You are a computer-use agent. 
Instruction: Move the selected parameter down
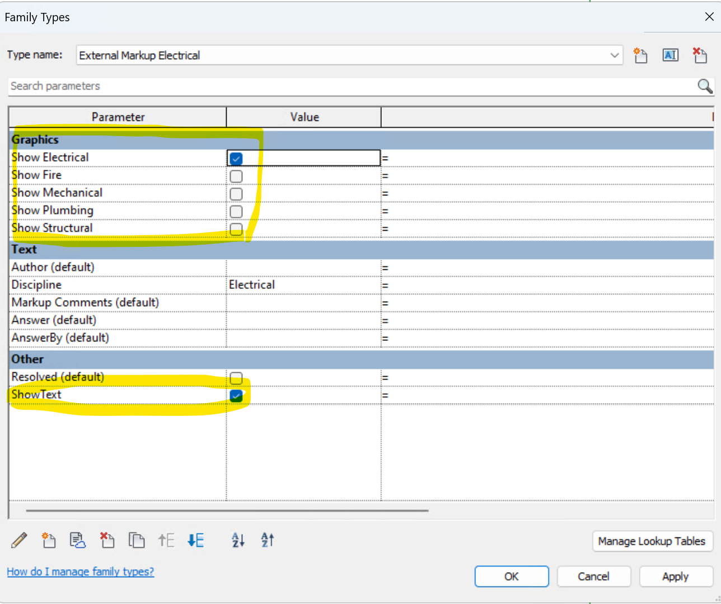click(x=195, y=540)
